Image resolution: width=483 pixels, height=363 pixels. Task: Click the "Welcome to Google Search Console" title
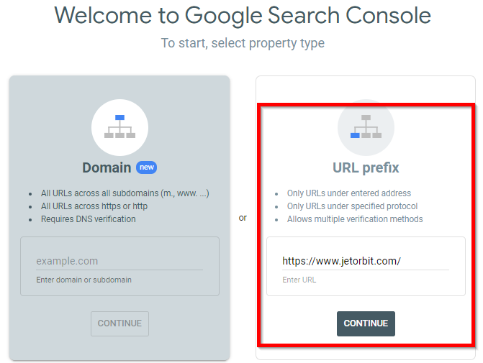coord(243,16)
